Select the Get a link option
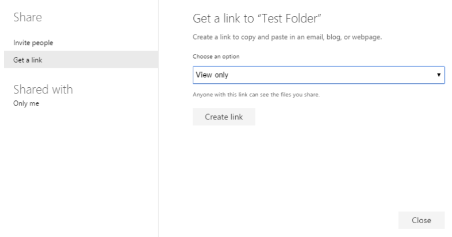Screen dimensions: 452x237 [x=81, y=60]
